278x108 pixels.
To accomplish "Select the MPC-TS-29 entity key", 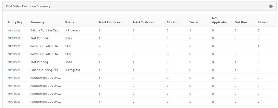I will tap(14, 94).
